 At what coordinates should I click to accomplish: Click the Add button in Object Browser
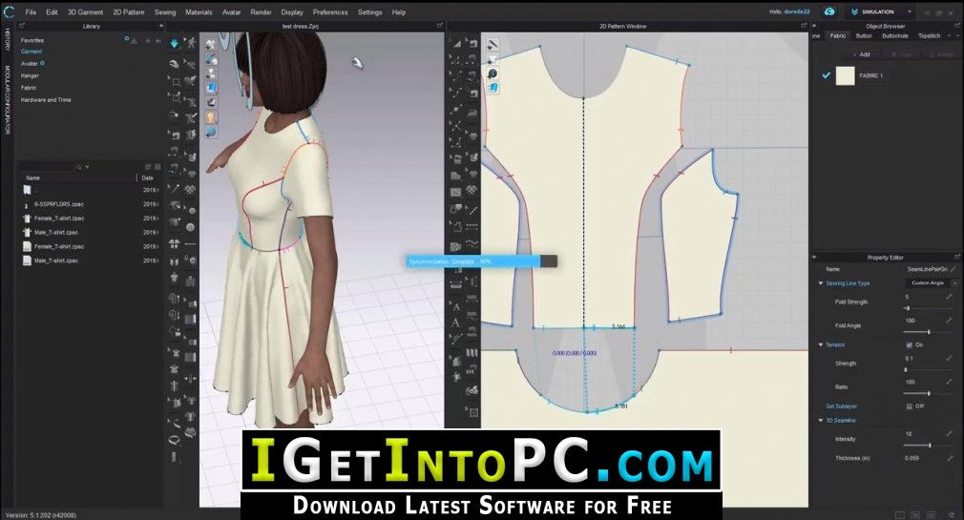[861, 54]
